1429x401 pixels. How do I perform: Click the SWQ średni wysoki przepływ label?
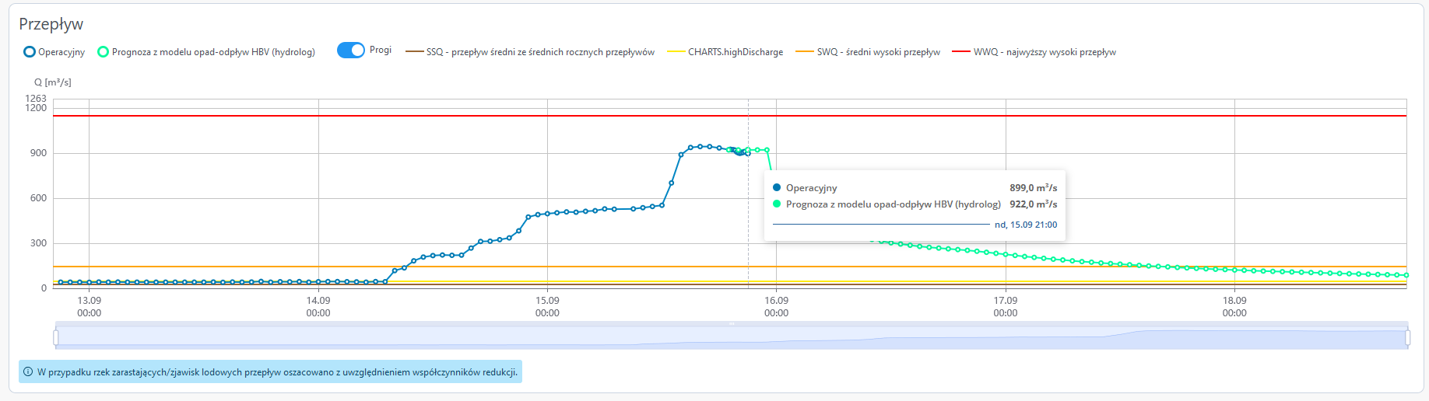point(878,52)
